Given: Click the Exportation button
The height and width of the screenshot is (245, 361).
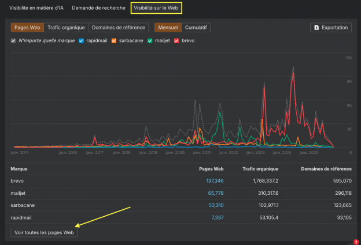Looking at the screenshot, I should 331,27.
